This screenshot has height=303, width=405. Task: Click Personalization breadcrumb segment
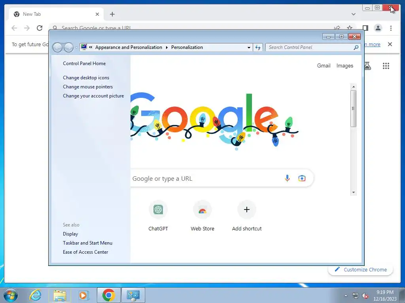(x=187, y=47)
